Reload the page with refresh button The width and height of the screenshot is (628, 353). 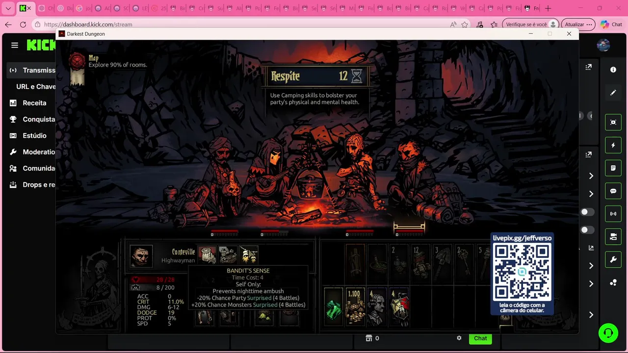pyautogui.click(x=23, y=25)
